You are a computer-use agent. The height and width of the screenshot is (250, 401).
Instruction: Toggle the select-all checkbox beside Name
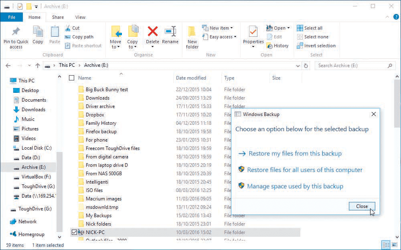[x=72, y=78]
